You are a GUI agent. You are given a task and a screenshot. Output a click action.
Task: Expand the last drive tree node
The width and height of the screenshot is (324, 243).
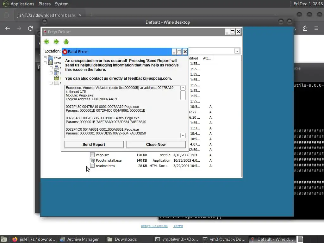51,83
